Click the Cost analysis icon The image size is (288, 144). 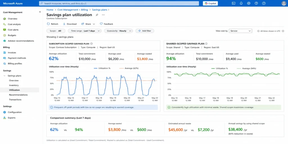pyautogui.click(x=4, y=24)
